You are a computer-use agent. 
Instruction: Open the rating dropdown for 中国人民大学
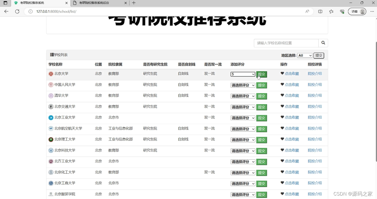[x=243, y=85]
